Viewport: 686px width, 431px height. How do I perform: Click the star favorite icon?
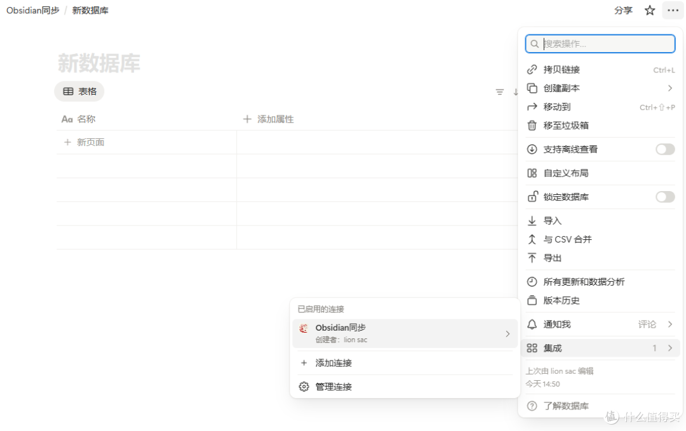pos(650,10)
